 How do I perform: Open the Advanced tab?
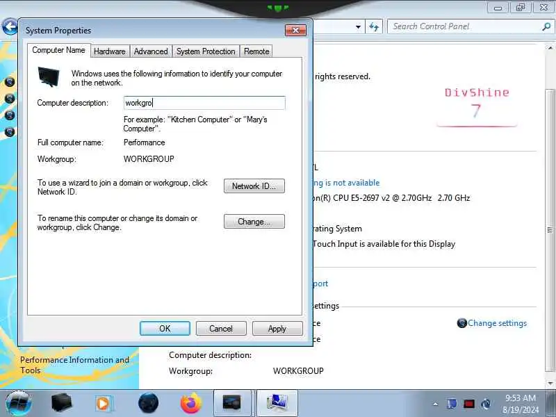[151, 51]
